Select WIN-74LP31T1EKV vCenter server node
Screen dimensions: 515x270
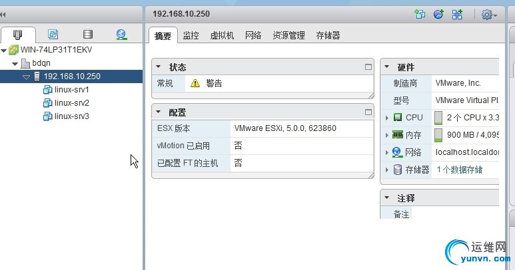tap(56, 50)
